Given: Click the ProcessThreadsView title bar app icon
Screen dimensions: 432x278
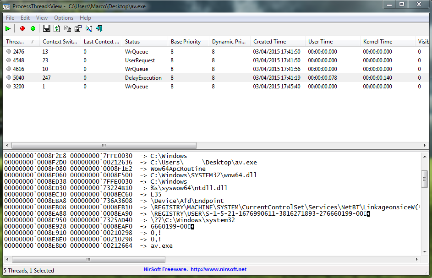Looking at the screenshot, I should pyautogui.click(x=6, y=6).
